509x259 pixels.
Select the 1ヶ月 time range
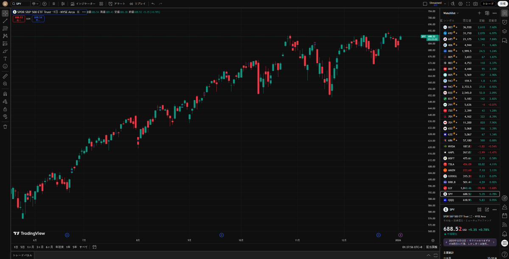pyautogui.click(x=31, y=247)
